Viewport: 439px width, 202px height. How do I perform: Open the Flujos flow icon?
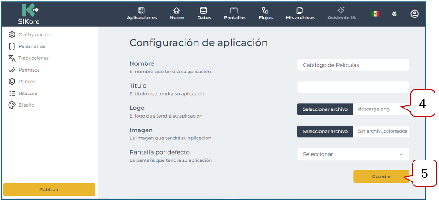coord(265,10)
